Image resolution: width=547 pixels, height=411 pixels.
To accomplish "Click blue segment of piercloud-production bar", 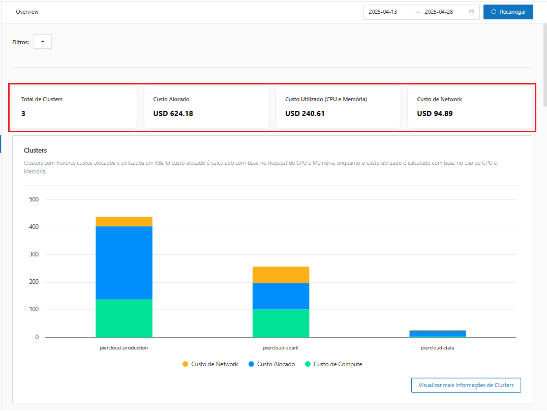I will click(124, 262).
